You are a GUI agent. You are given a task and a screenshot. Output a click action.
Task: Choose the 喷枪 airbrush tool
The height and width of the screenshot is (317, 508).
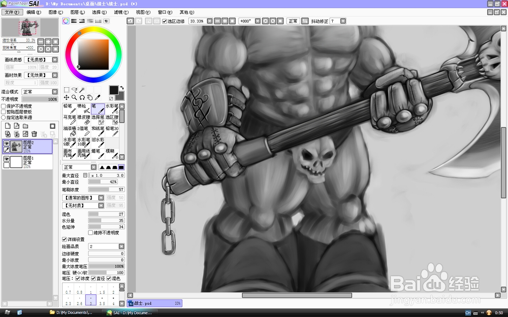click(84, 109)
